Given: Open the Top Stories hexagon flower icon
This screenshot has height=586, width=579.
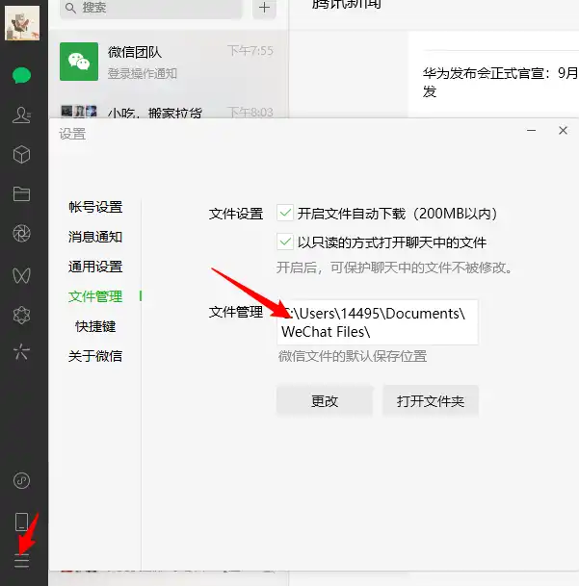Looking at the screenshot, I should (21, 315).
